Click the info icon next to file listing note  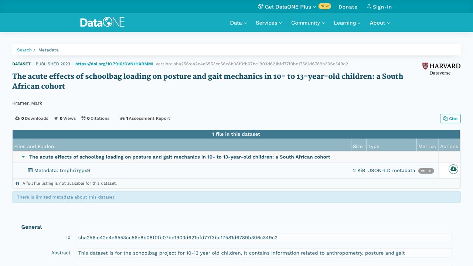click(17, 183)
